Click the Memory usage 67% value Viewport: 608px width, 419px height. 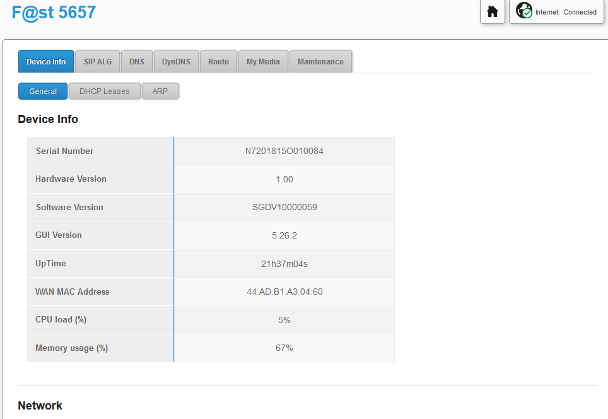(x=284, y=348)
